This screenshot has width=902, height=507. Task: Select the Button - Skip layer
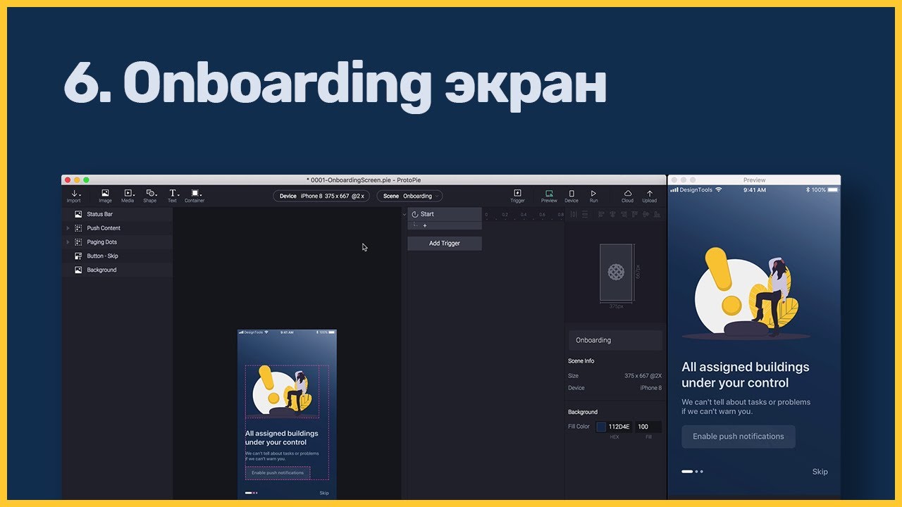coord(117,256)
